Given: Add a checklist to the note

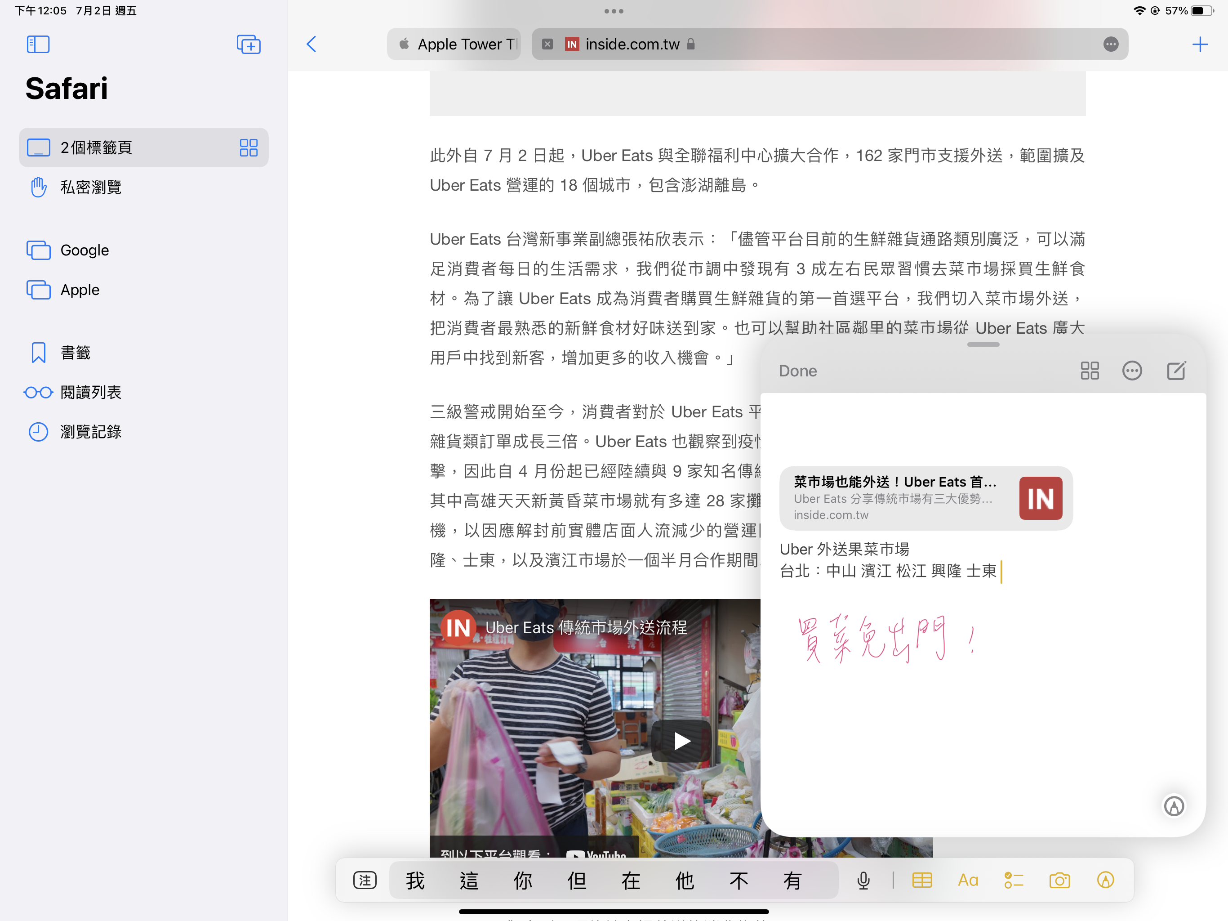Looking at the screenshot, I should pos(1014,881).
